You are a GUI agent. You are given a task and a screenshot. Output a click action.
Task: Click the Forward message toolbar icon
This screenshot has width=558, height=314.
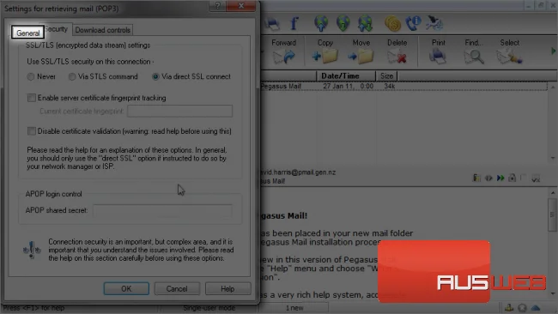click(x=283, y=56)
